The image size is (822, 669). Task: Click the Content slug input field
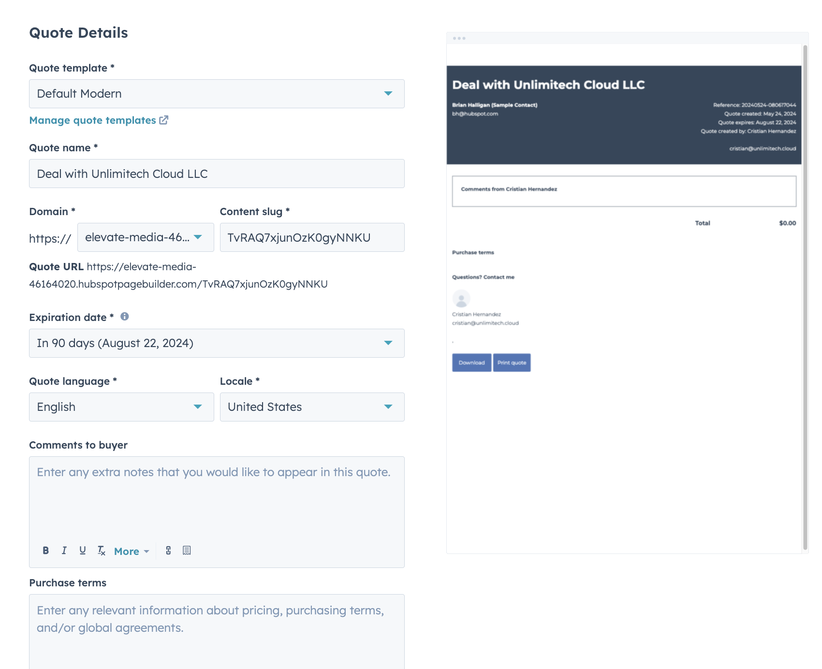[312, 237]
